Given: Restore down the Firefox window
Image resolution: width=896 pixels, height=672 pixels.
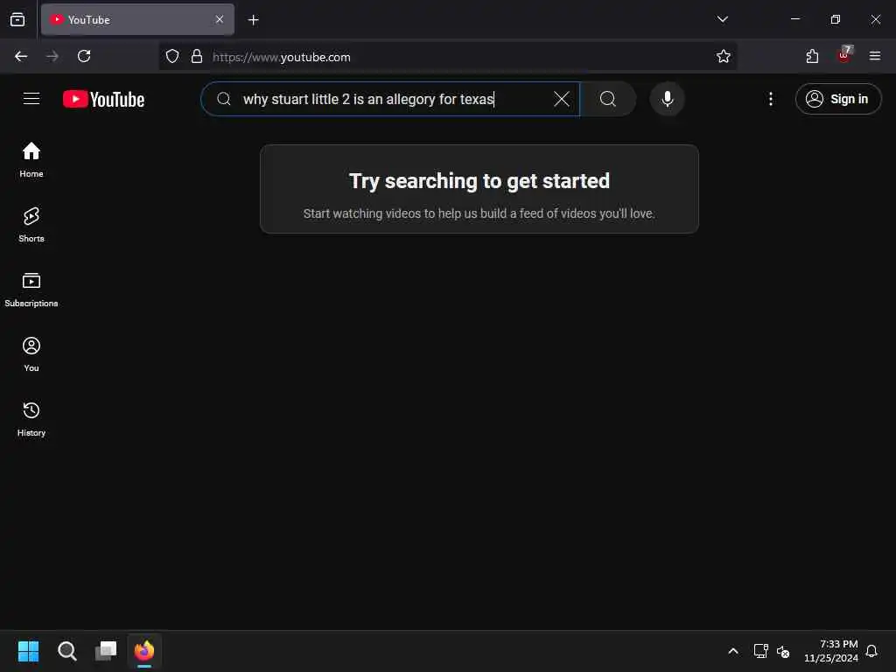Looking at the screenshot, I should [x=835, y=19].
